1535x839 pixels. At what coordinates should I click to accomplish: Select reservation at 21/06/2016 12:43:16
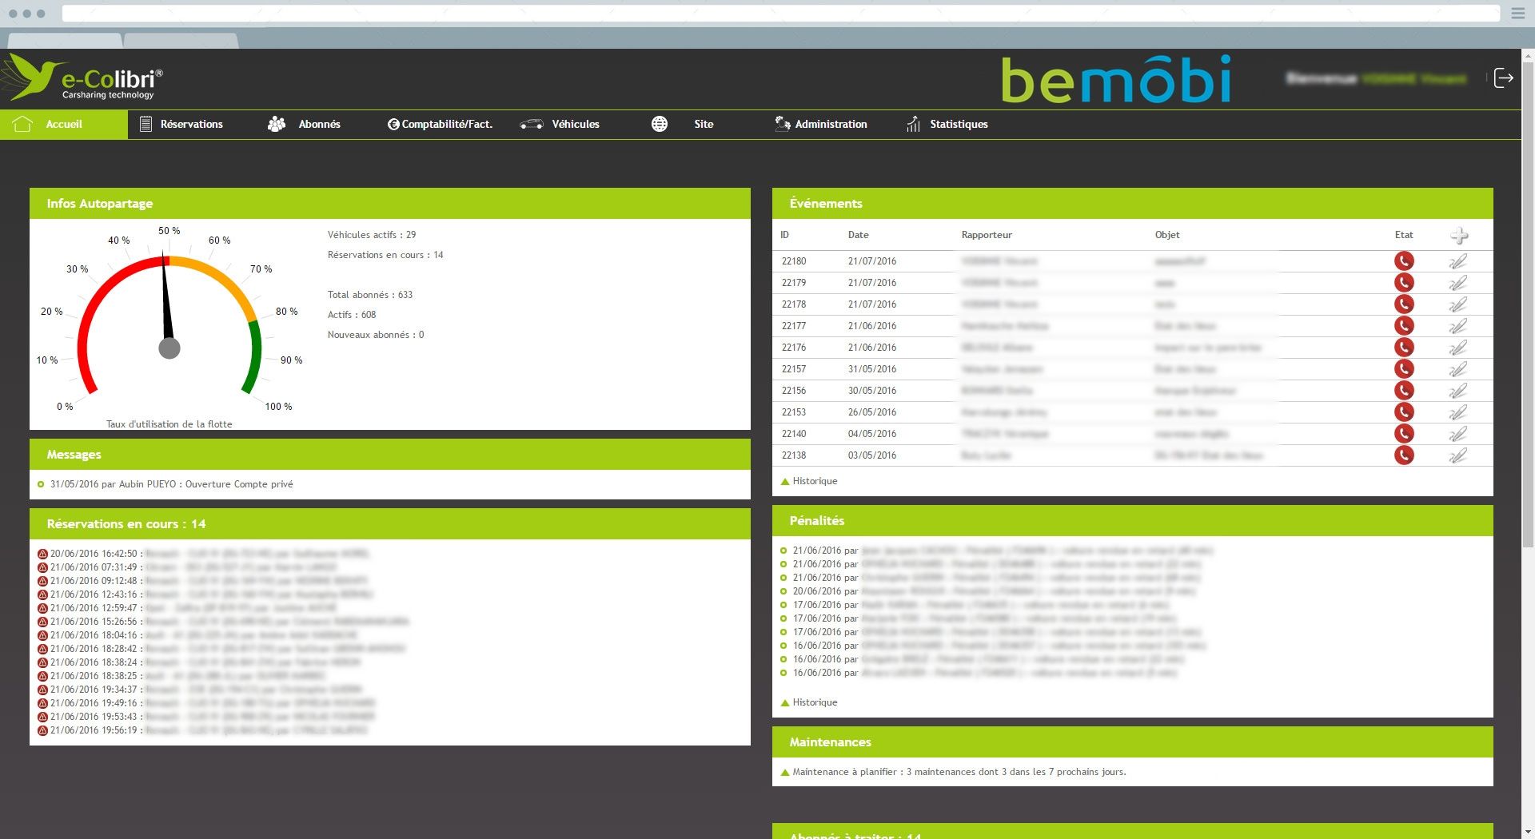[205, 594]
